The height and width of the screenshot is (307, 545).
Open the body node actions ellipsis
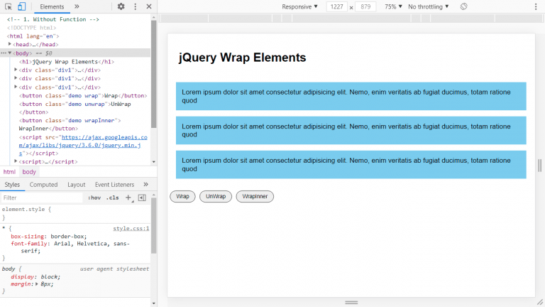click(4, 53)
